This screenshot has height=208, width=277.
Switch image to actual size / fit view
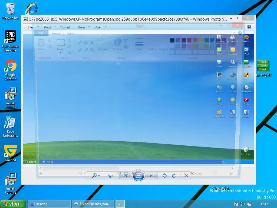click(110, 175)
